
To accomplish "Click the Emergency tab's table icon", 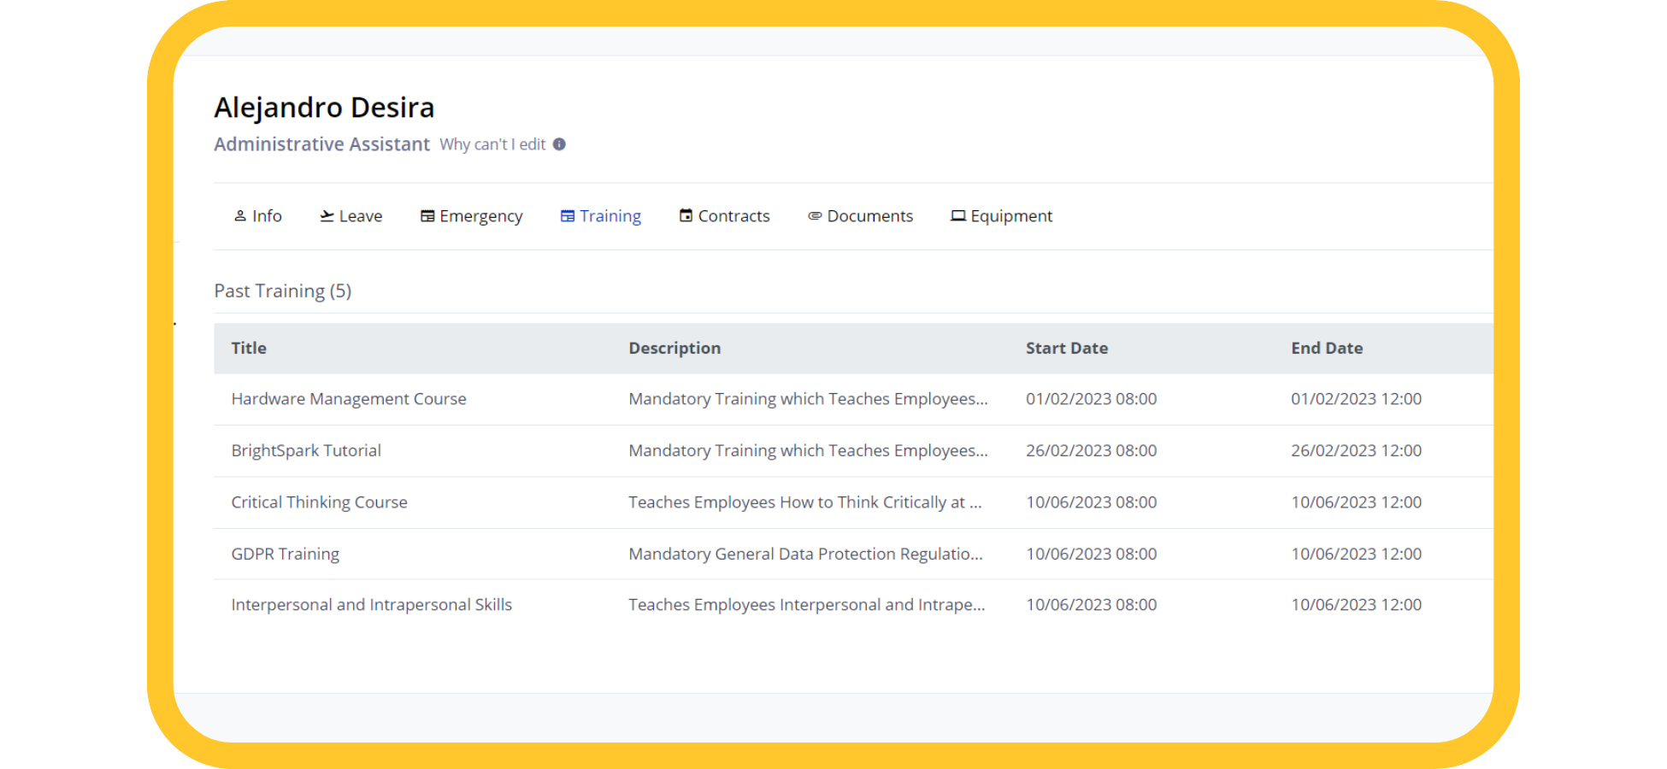I will 427,216.
